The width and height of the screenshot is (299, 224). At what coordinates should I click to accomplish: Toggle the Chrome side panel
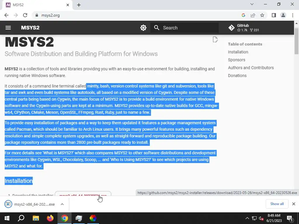click(x=274, y=15)
